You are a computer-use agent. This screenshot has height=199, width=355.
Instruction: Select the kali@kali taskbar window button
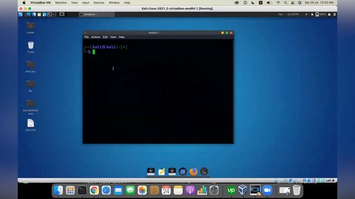(97, 14)
